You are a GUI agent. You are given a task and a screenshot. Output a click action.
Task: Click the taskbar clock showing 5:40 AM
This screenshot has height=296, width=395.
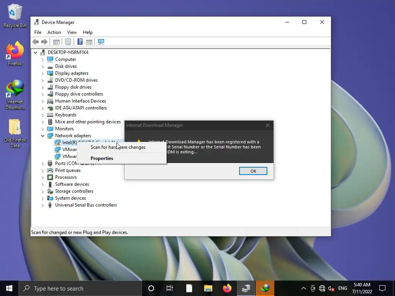click(362, 288)
